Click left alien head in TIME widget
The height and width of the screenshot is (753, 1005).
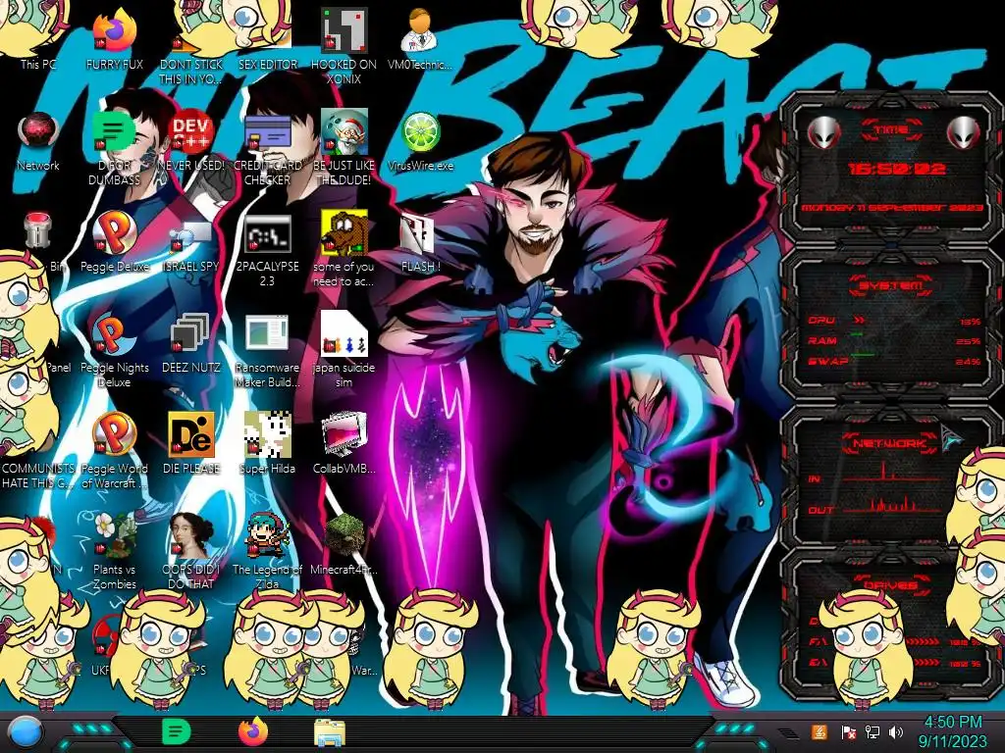point(823,132)
